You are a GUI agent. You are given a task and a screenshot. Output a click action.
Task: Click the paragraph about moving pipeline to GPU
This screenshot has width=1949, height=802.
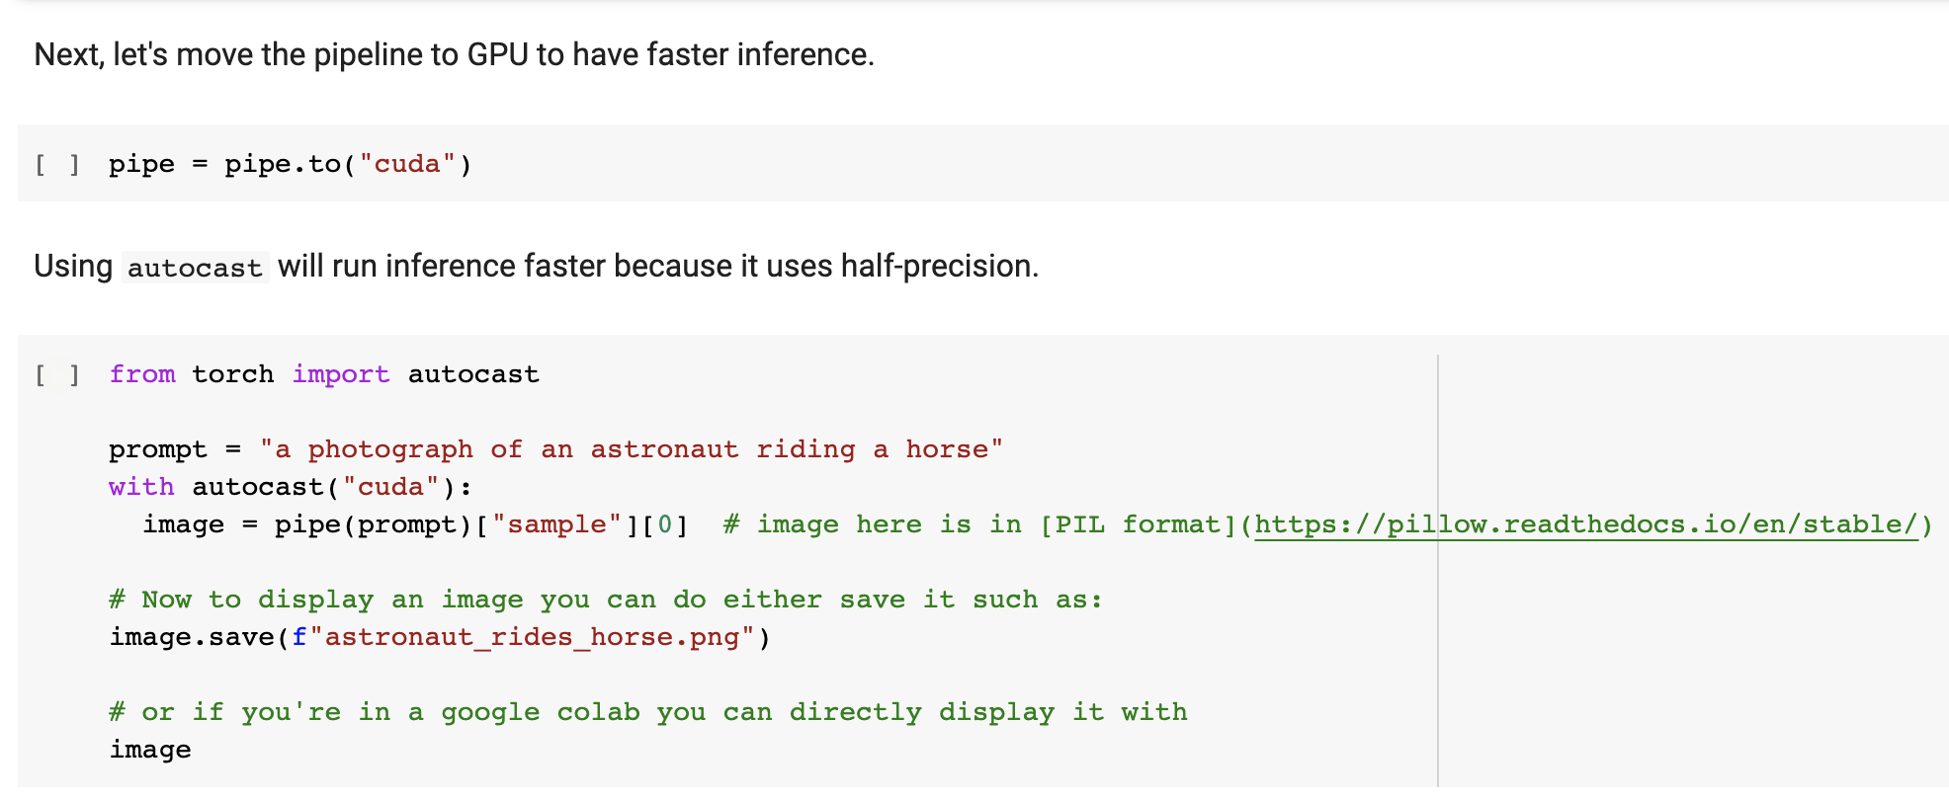454,54
